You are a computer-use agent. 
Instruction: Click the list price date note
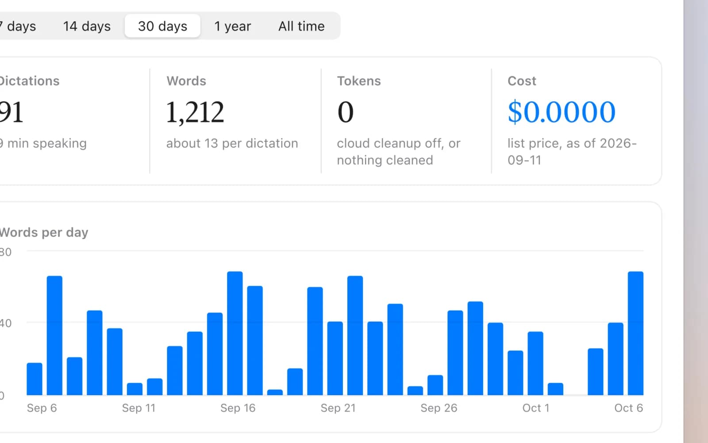572,152
